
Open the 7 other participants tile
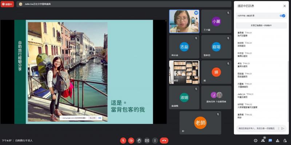click(x=216, y=97)
